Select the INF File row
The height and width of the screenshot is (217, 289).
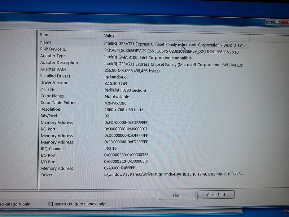[x=144, y=90]
